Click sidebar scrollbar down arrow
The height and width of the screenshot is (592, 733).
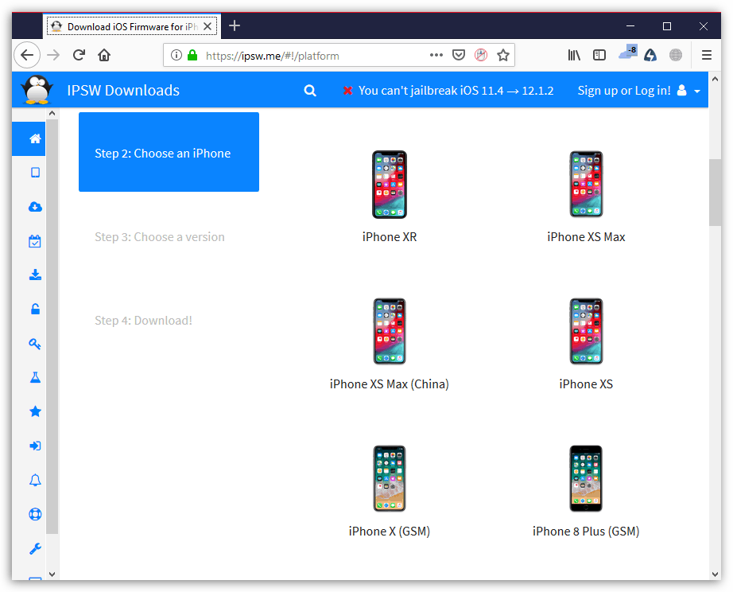pyautogui.click(x=52, y=574)
